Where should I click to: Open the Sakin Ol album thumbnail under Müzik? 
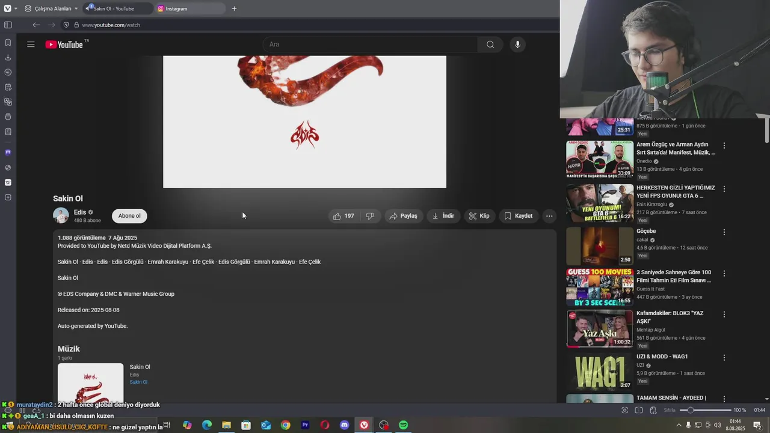pos(90,382)
